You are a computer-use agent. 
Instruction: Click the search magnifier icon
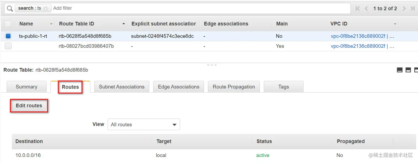click(x=10, y=9)
